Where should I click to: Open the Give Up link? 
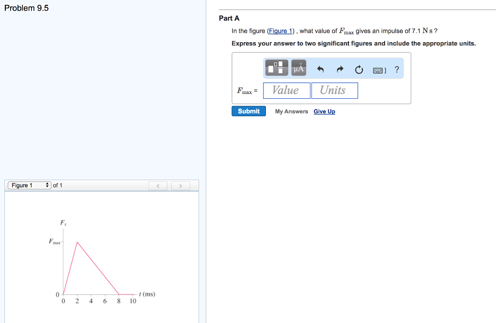pos(324,111)
